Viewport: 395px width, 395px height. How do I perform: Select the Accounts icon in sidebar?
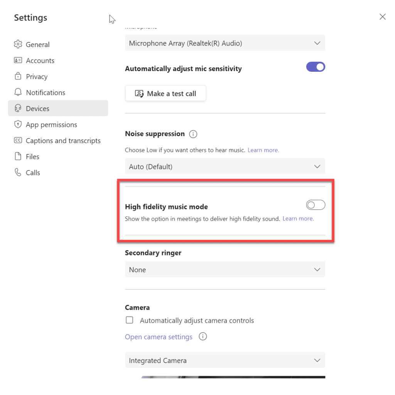click(x=18, y=60)
